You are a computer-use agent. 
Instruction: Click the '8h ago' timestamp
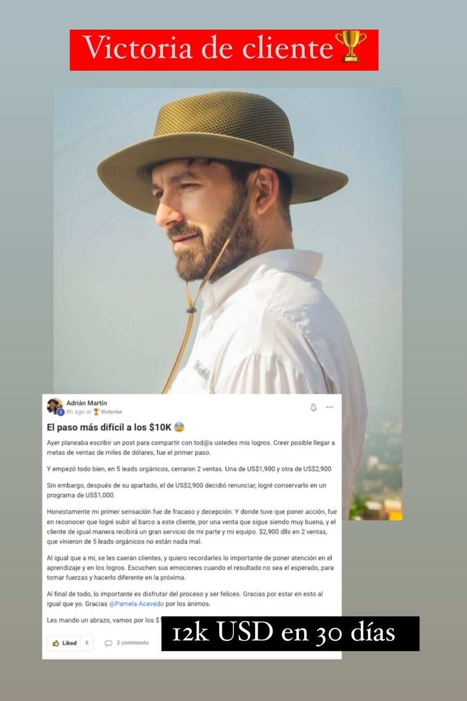point(75,412)
